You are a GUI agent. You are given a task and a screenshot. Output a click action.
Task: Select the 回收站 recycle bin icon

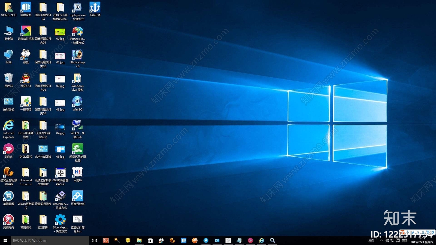pos(8,80)
